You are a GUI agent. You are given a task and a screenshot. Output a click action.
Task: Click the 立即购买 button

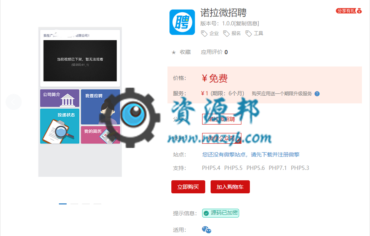[188, 187]
